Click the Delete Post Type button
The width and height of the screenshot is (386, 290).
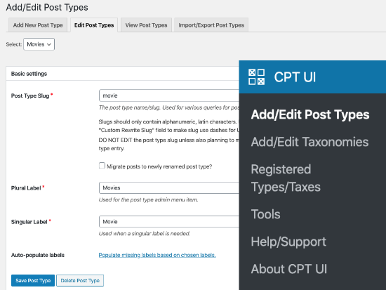tap(80, 281)
